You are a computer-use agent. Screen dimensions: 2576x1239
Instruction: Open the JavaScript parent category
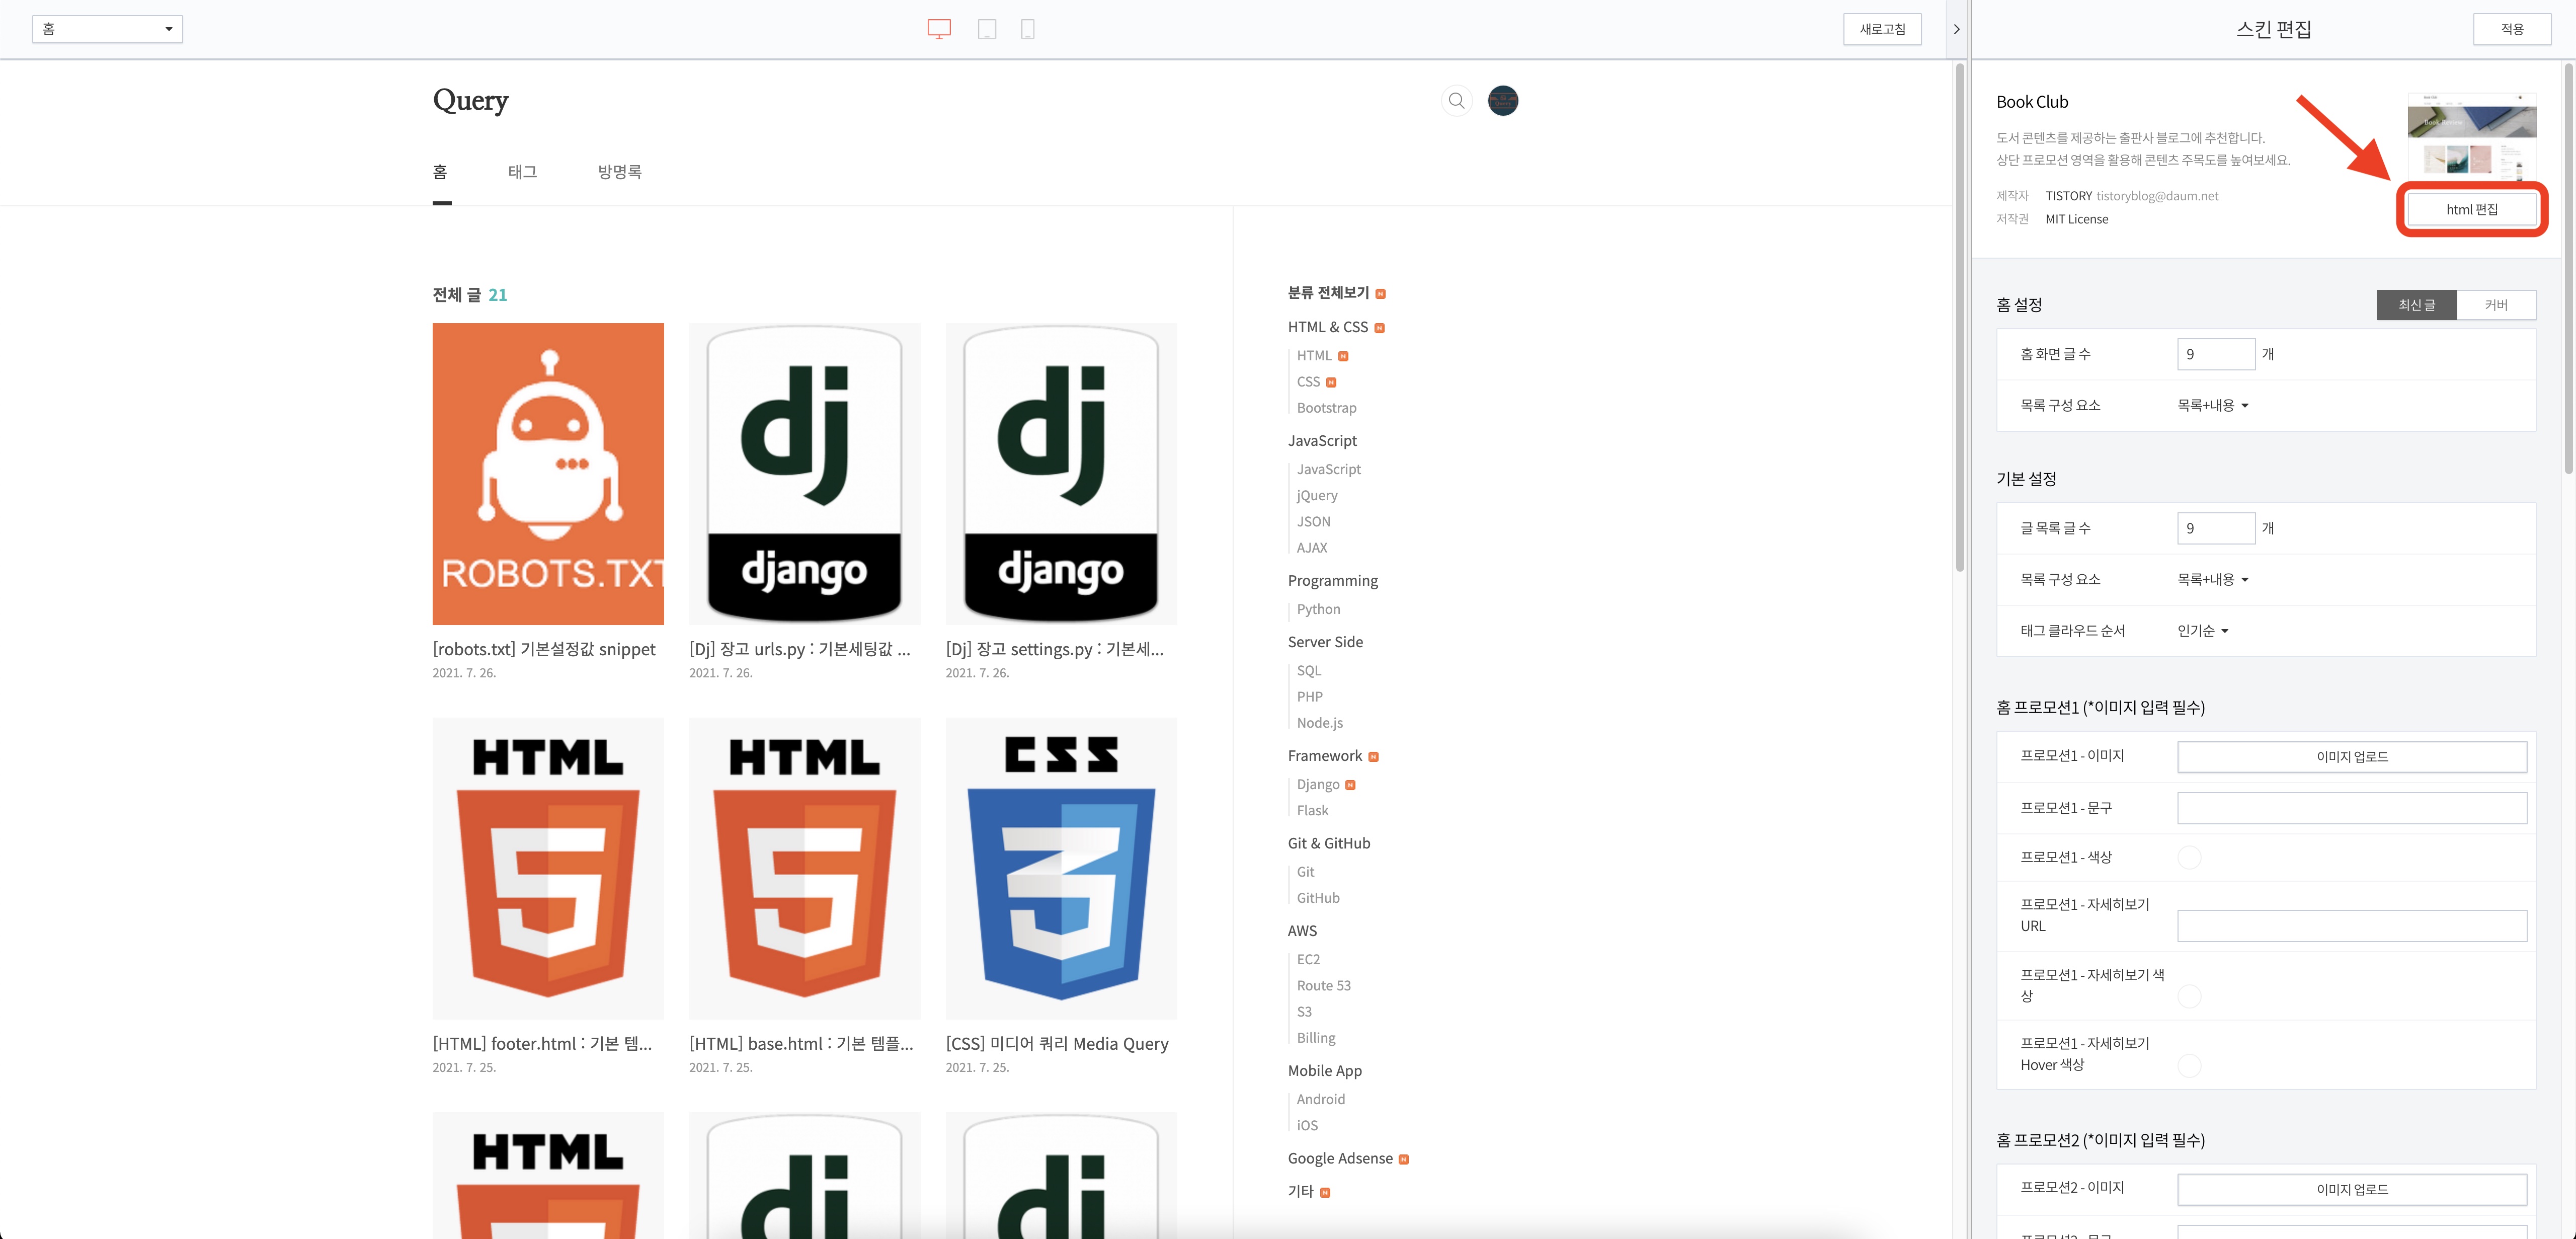click(x=1322, y=440)
